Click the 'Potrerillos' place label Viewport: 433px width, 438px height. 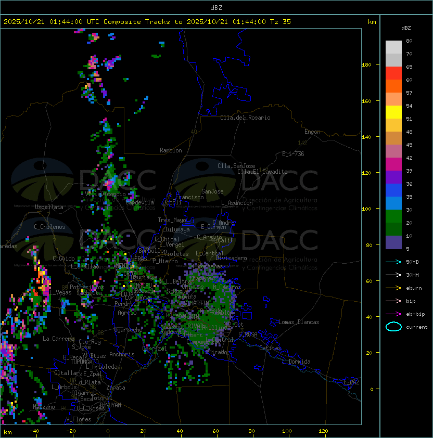(87, 287)
